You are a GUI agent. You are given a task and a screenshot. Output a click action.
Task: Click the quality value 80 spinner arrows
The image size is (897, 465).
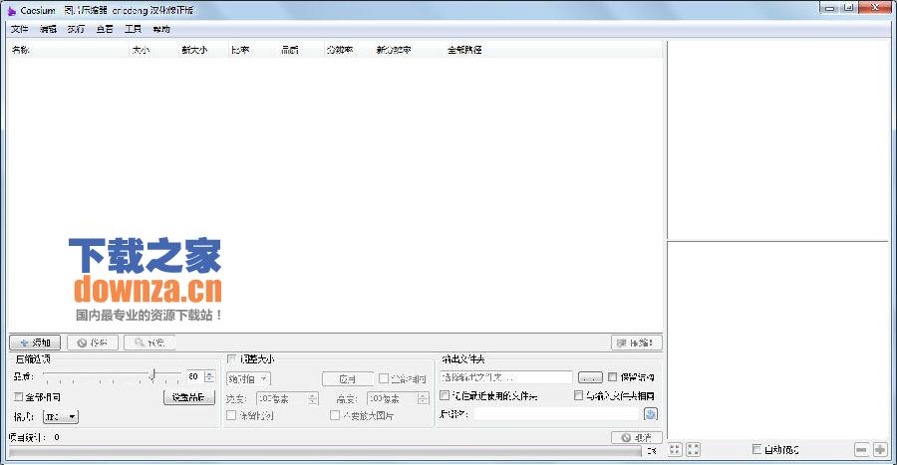click(x=209, y=377)
